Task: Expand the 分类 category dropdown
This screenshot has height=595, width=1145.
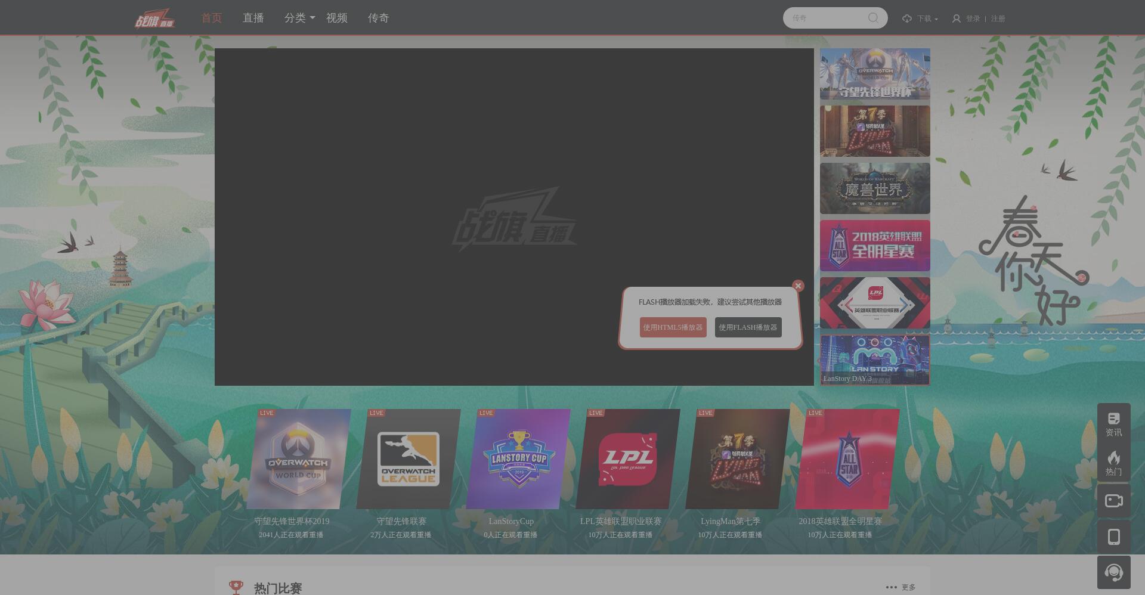Action: point(299,18)
